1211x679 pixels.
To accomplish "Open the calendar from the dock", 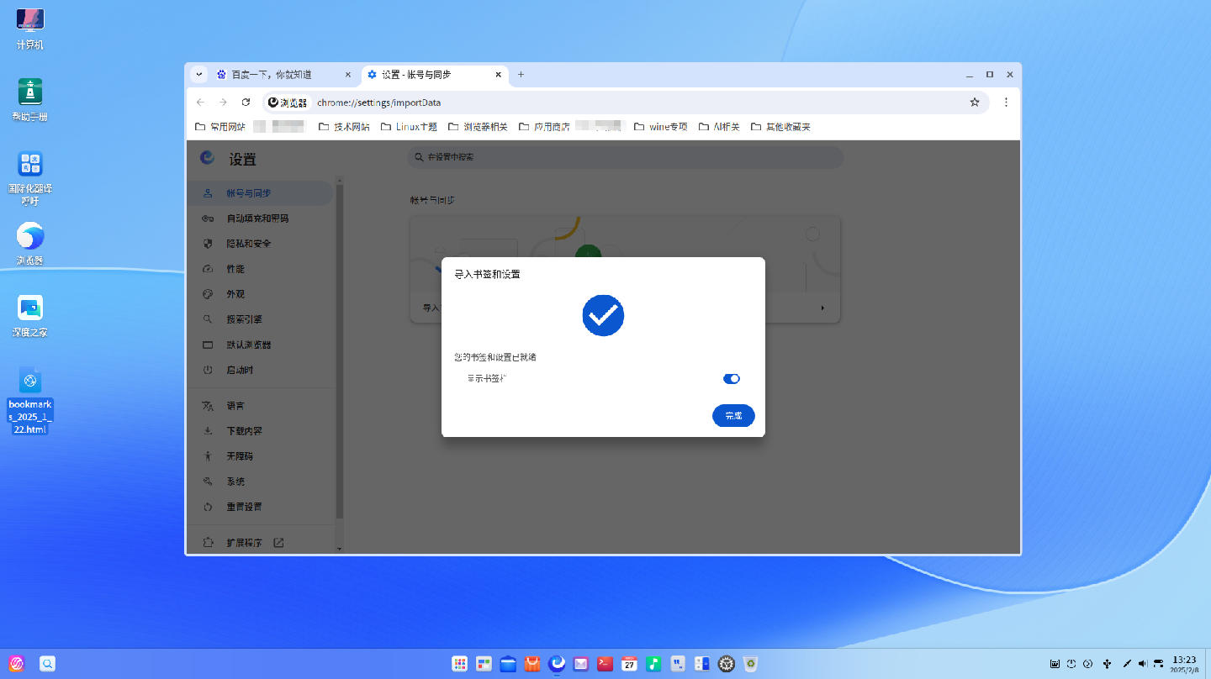I will [x=629, y=664].
